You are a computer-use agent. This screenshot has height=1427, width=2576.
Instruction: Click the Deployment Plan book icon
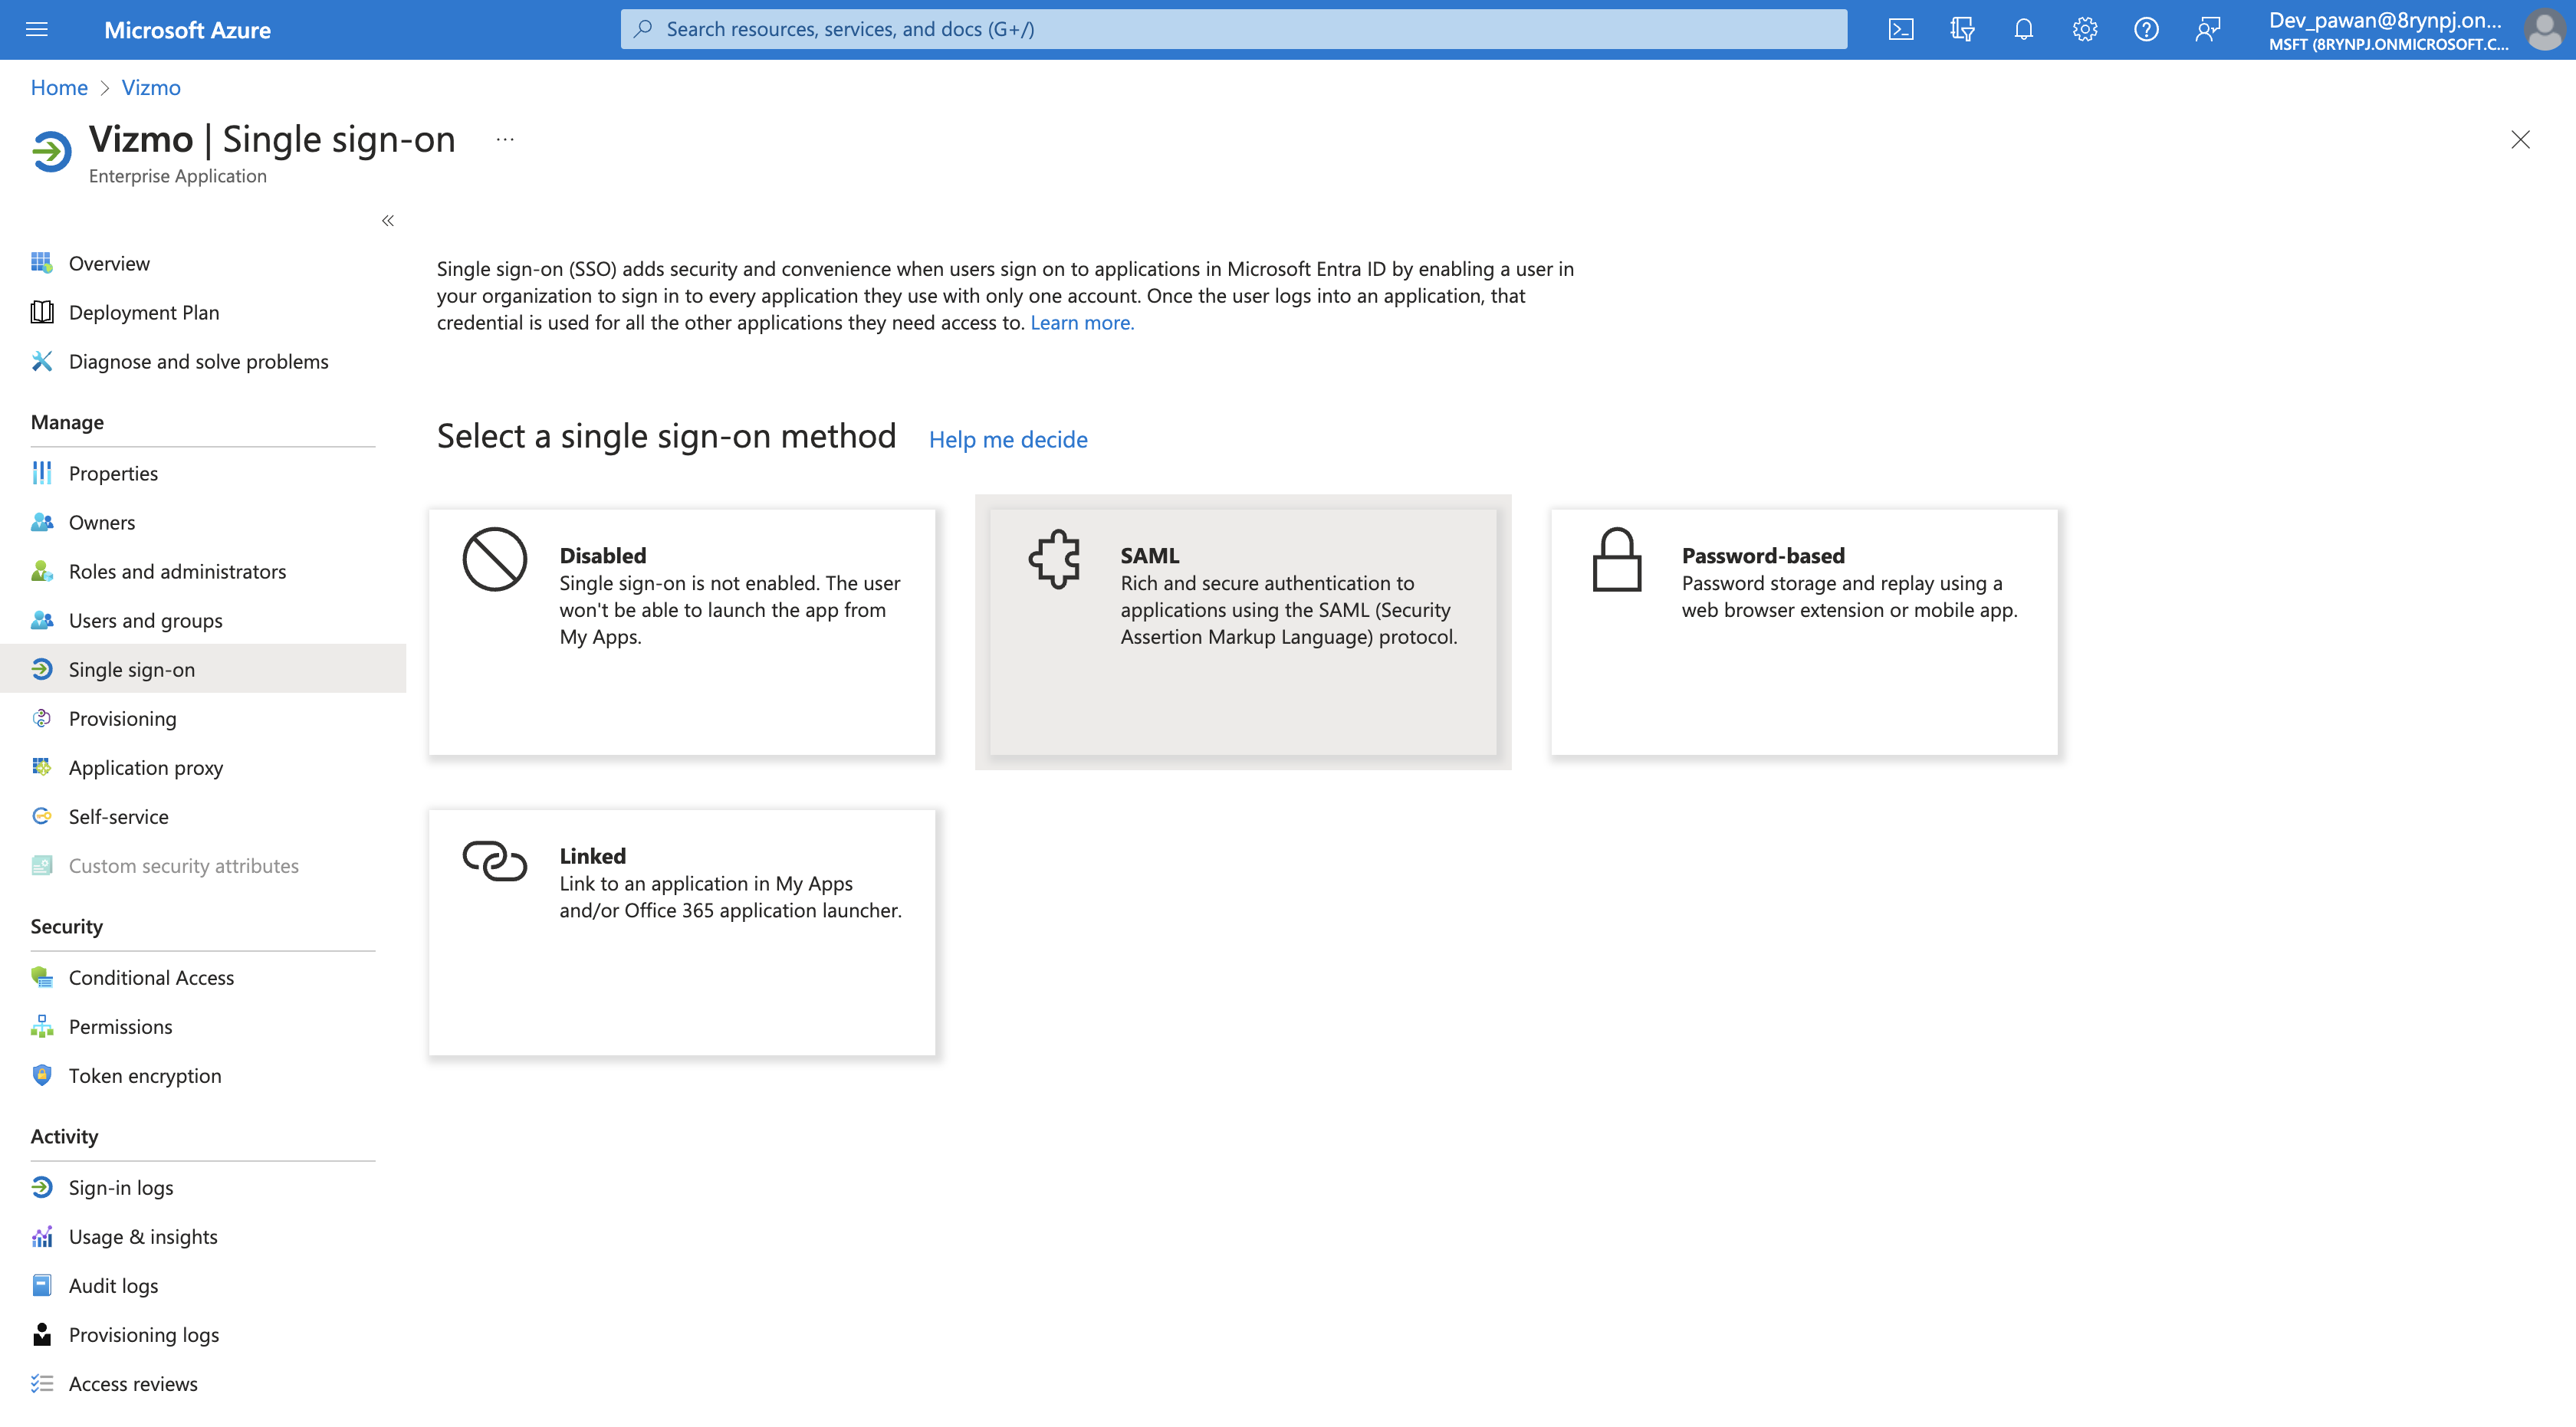pos(41,312)
